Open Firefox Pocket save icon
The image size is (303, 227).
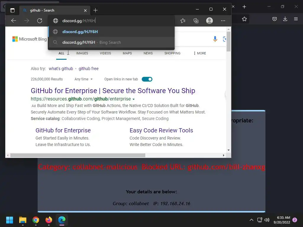[275, 19]
